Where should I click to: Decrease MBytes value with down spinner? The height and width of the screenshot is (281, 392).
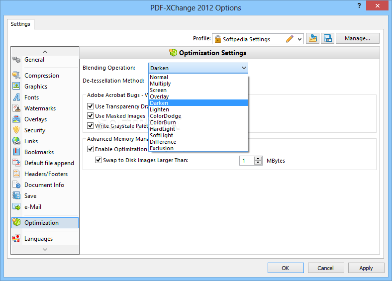pyautogui.click(x=258, y=163)
